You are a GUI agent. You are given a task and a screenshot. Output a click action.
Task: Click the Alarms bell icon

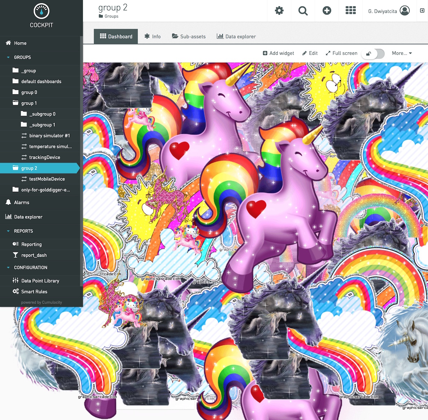8,202
